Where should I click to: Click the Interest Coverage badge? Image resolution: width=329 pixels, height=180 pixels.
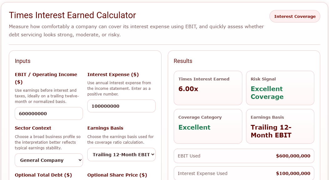point(295,17)
